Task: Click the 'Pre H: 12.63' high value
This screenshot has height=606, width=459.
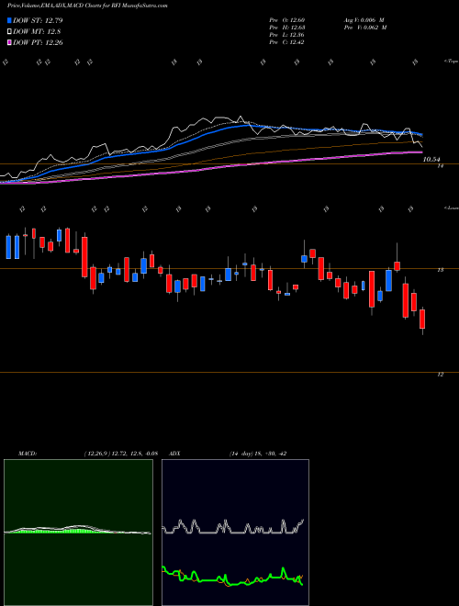Action: [288, 28]
